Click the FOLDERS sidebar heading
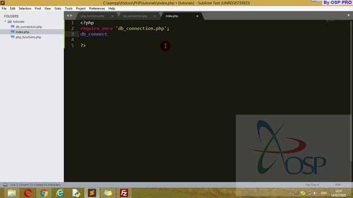This screenshot has height=198, width=353. 11,16
